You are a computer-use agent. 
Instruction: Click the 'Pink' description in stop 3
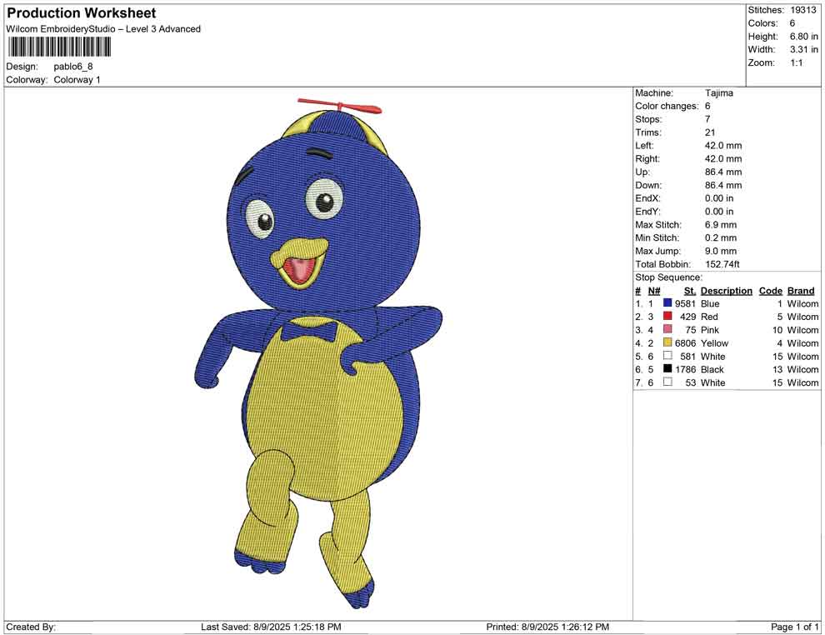click(x=710, y=330)
